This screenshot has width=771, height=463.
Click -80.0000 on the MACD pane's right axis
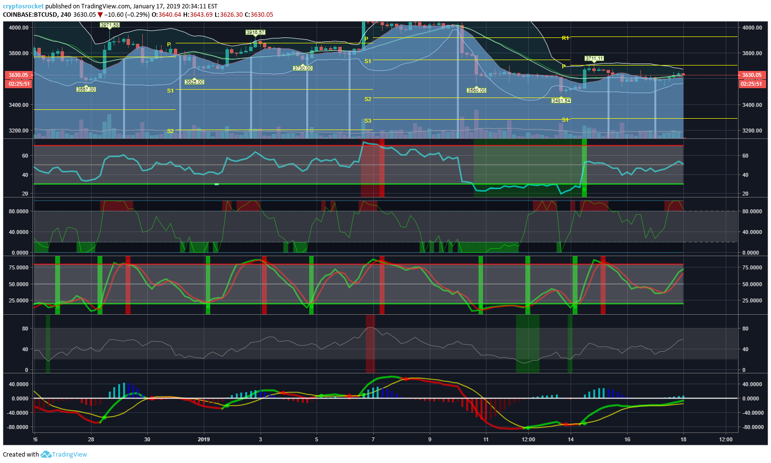coord(752,427)
